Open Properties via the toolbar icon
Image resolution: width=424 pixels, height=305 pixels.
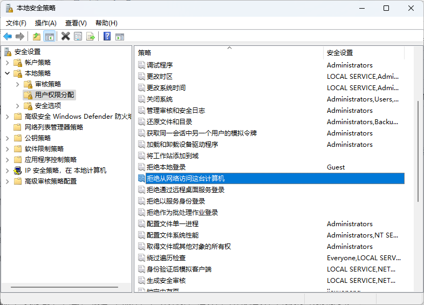(x=78, y=36)
